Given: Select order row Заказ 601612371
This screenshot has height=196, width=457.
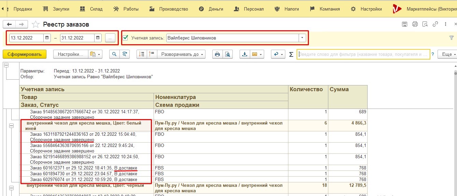Looking at the screenshot, I should pyautogui.click(x=84, y=168).
